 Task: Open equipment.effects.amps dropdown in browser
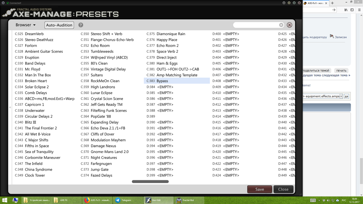pyautogui.click(x=323, y=96)
